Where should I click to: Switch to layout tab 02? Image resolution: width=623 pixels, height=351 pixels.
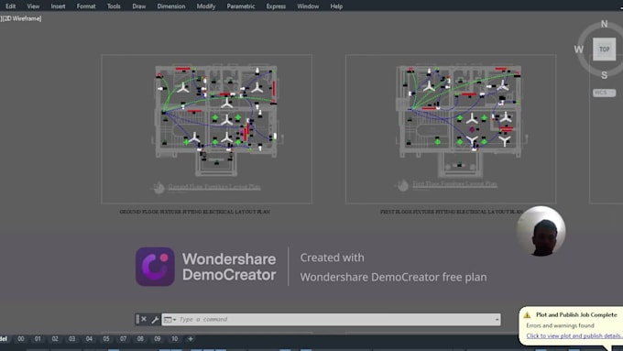pyautogui.click(x=55, y=339)
